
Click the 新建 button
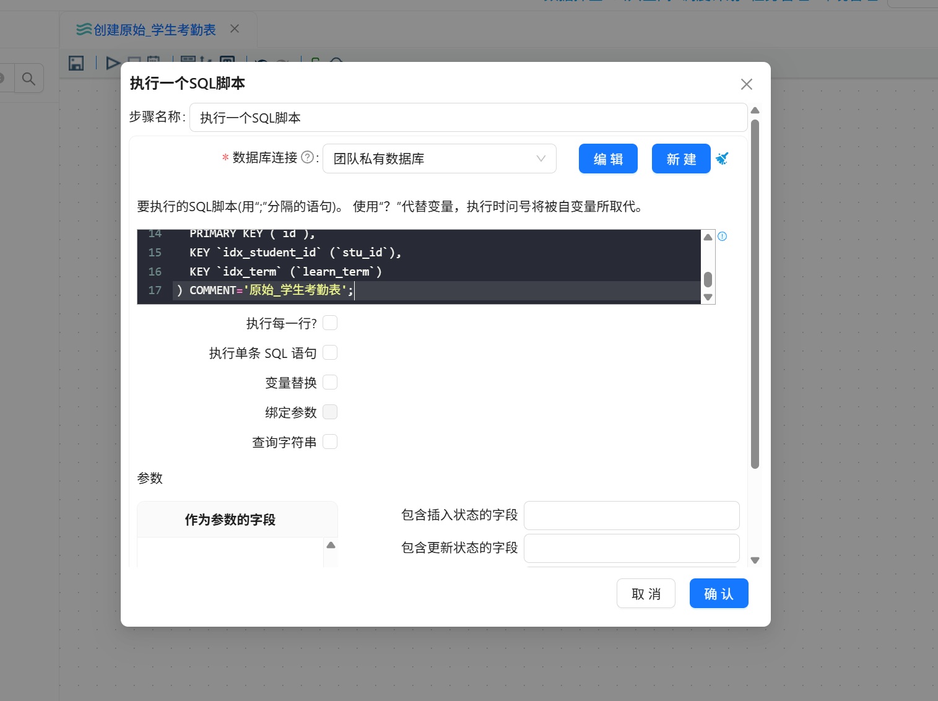pos(681,159)
